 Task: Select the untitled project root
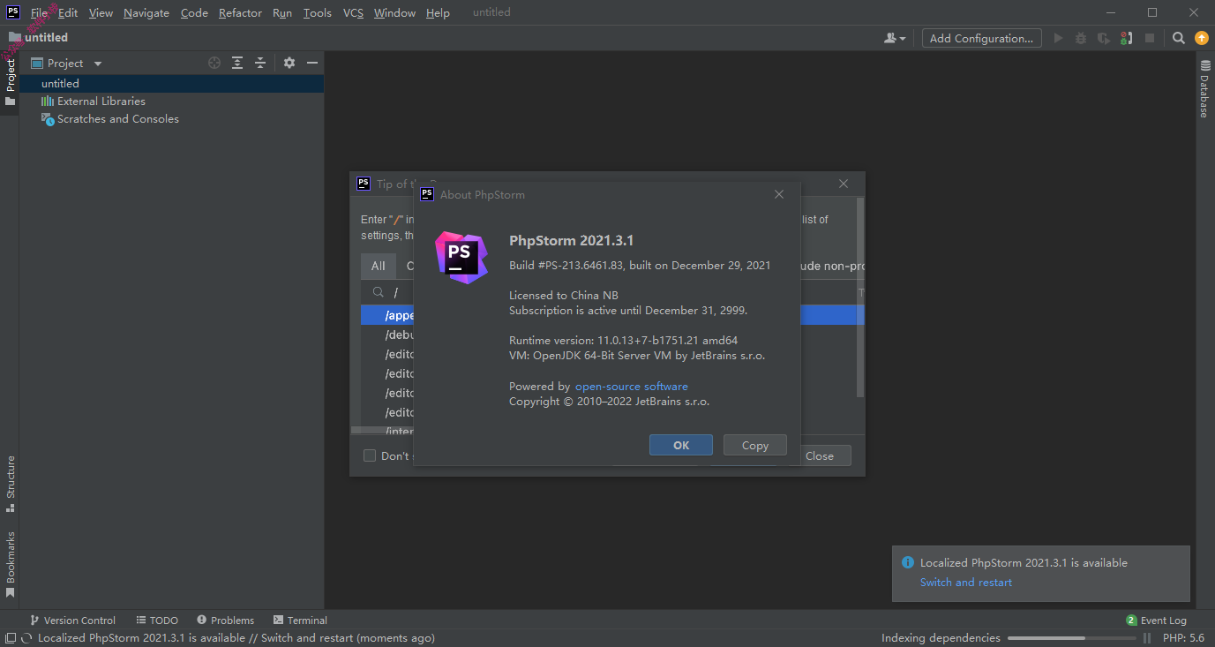tap(172, 83)
